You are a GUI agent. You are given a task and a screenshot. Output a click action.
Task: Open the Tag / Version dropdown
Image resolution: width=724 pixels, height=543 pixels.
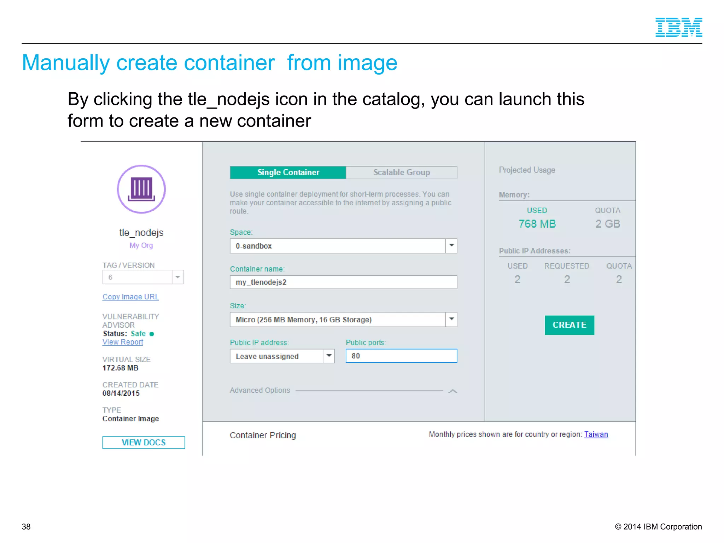pos(143,277)
